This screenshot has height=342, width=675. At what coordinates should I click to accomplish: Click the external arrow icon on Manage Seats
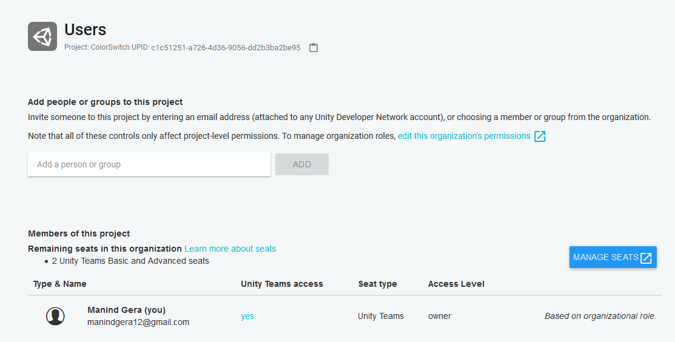(646, 258)
